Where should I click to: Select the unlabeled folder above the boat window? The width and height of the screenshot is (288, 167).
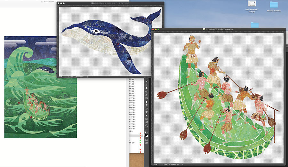[x=255, y=25]
